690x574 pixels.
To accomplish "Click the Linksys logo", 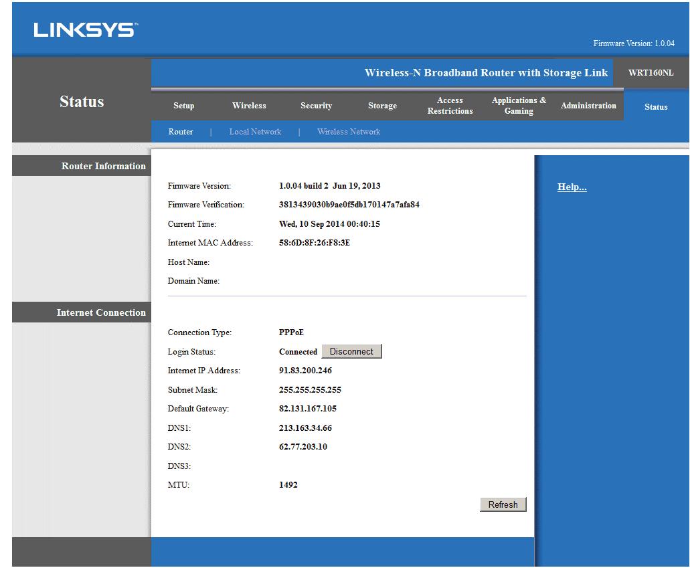I will (x=86, y=30).
